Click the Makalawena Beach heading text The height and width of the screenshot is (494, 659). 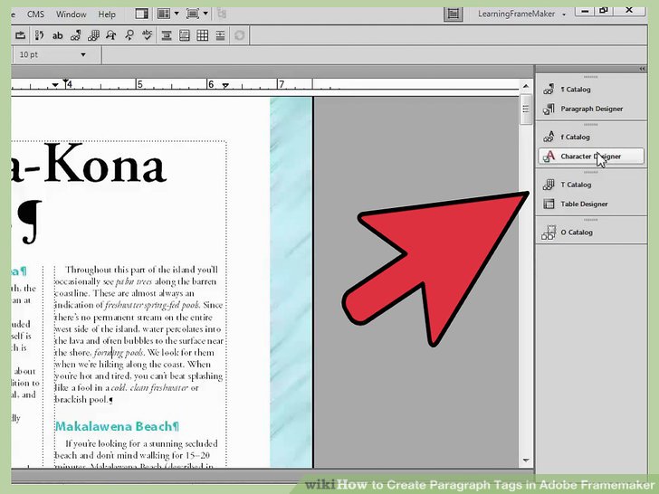[x=117, y=425]
